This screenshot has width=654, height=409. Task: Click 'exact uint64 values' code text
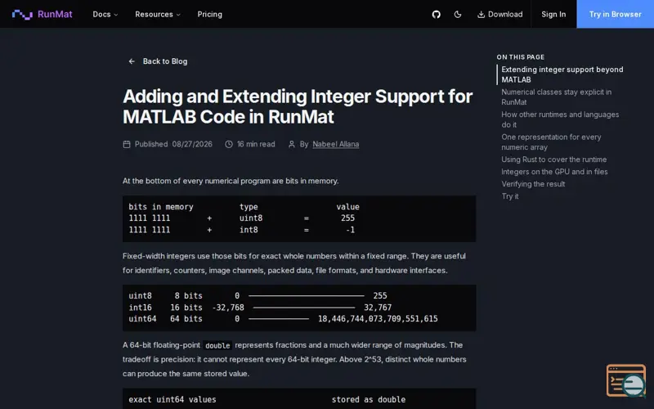172,399
